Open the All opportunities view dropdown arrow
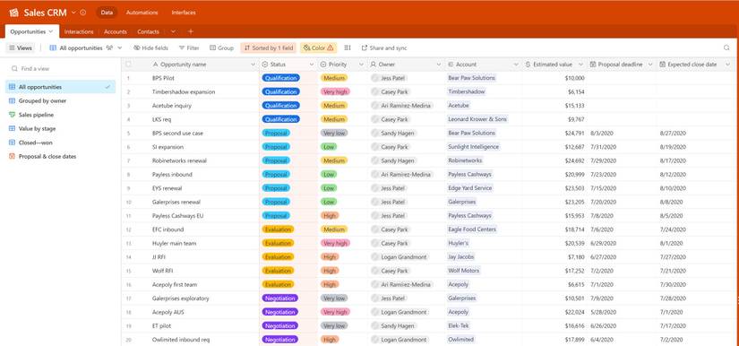Viewport: 739px width, 346px height. pos(120,48)
